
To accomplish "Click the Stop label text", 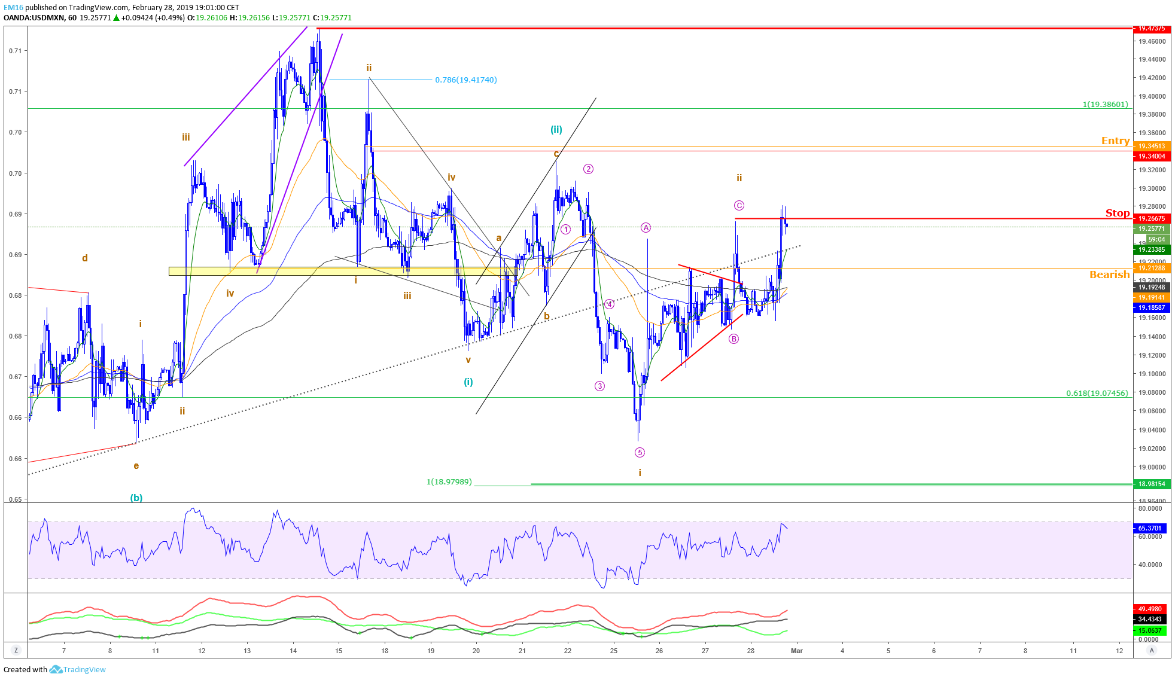I will (x=1118, y=213).
